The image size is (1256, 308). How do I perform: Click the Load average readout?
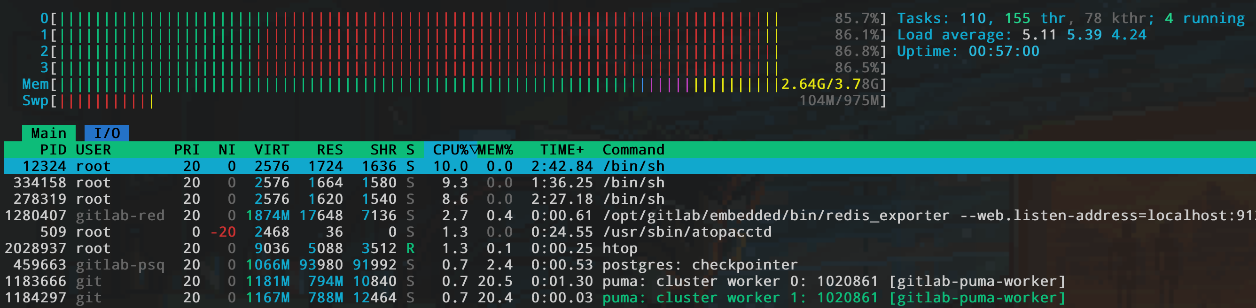click(x=1021, y=35)
